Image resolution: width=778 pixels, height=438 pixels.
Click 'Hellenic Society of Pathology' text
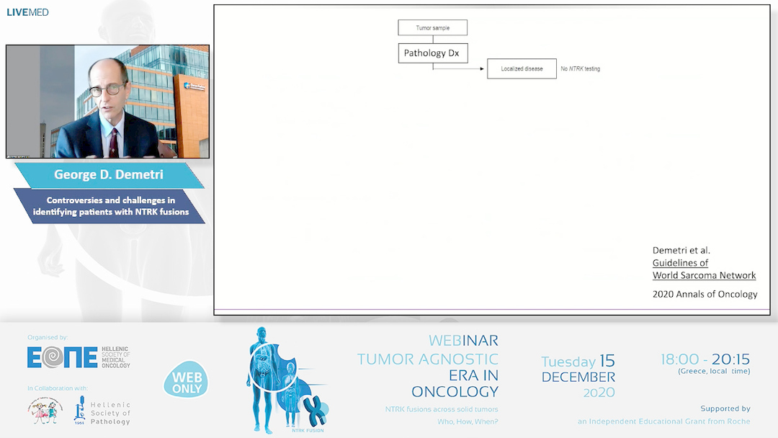[110, 414]
